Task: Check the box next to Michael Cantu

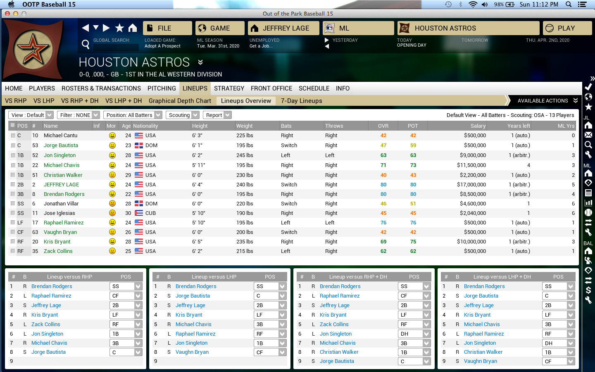Action: pos(13,136)
